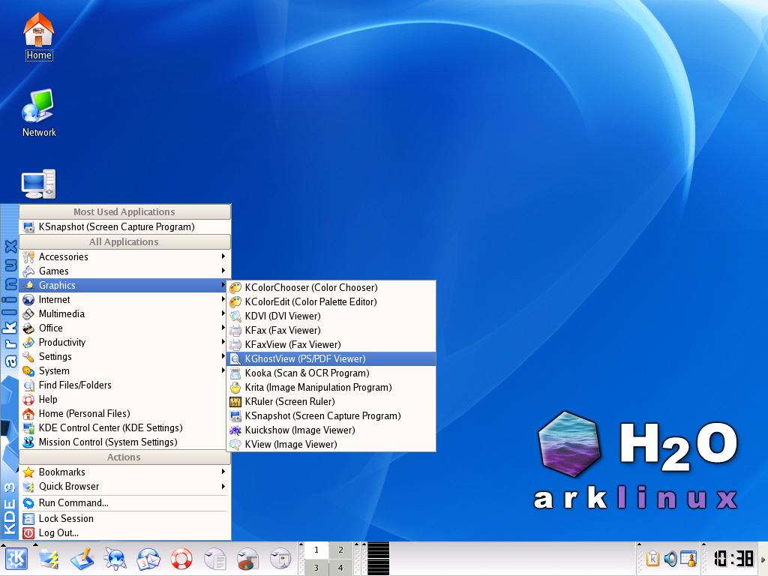Expand the Accessories submenu arrow
768x576 pixels.
coord(223,256)
